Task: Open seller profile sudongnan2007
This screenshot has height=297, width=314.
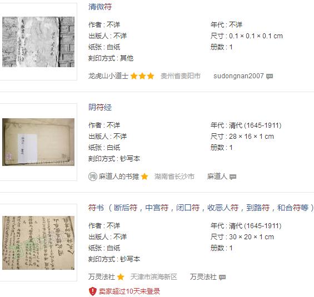Action: 238,76
